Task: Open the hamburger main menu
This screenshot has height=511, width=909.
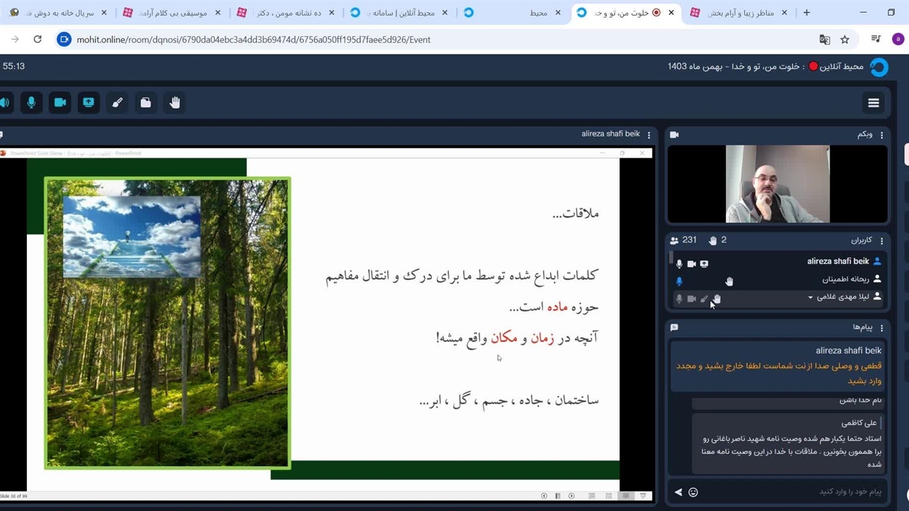Action: point(873,104)
